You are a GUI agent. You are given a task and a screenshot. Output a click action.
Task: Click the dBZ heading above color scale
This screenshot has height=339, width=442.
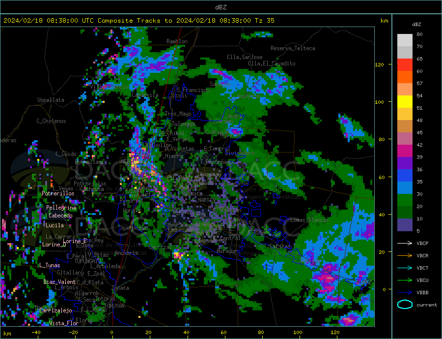coord(416,25)
